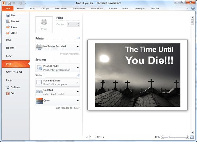Click the preview scrollbar thumb
This screenshot has width=197, height=142.
[x=192, y=22]
